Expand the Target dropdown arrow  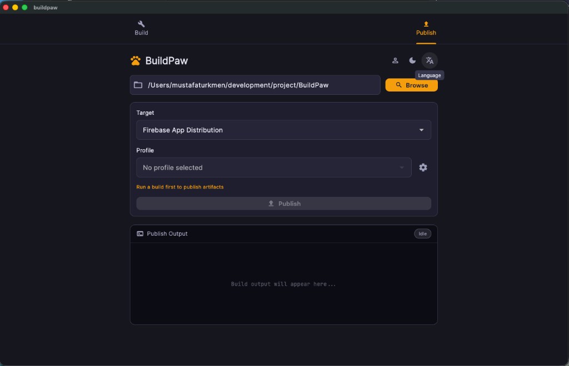(421, 130)
